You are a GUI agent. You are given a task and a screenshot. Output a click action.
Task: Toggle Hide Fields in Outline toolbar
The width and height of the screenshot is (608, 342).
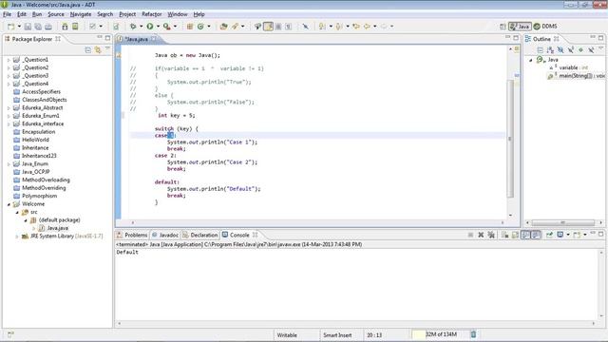pyautogui.click(x=560, y=50)
